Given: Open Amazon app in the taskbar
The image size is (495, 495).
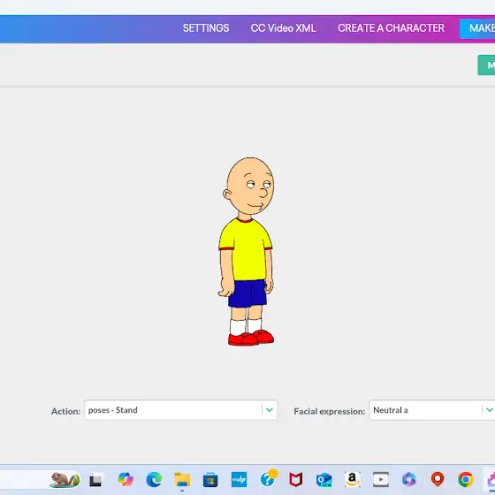Looking at the screenshot, I should (x=353, y=479).
